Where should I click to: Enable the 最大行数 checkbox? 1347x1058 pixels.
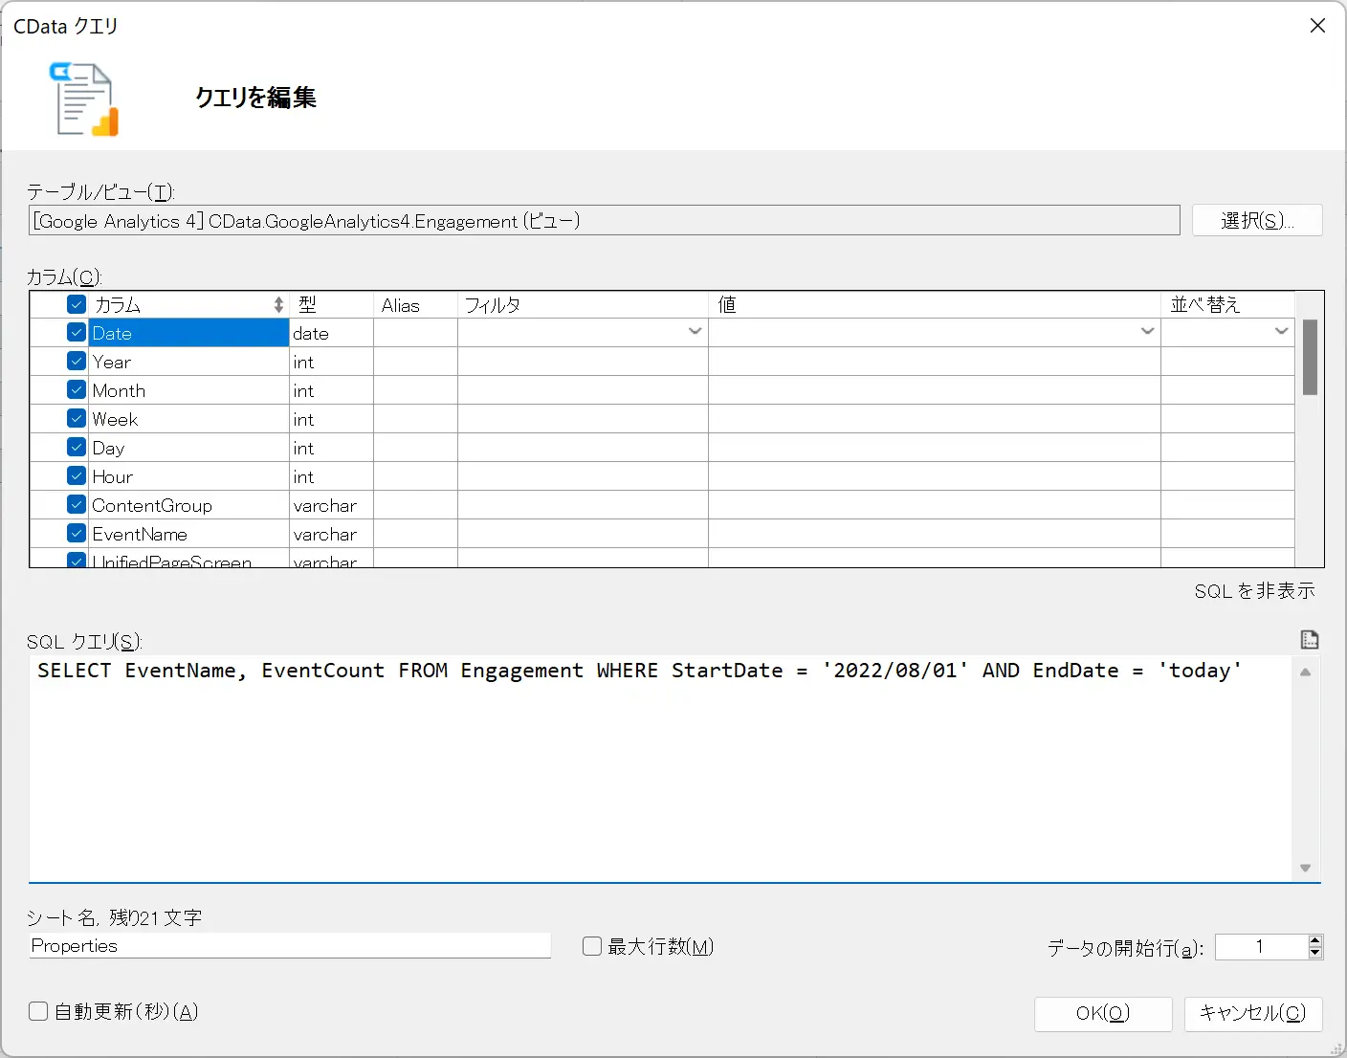coord(592,946)
